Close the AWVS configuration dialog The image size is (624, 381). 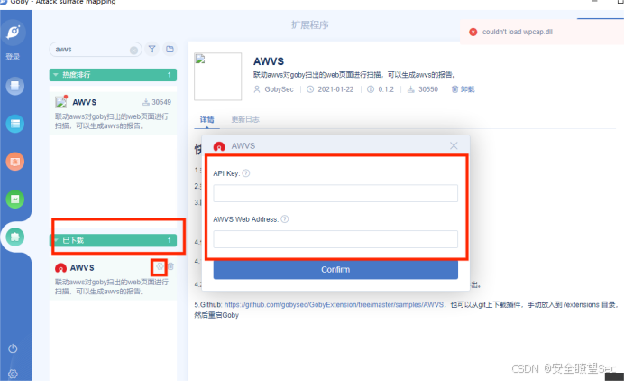(x=454, y=145)
